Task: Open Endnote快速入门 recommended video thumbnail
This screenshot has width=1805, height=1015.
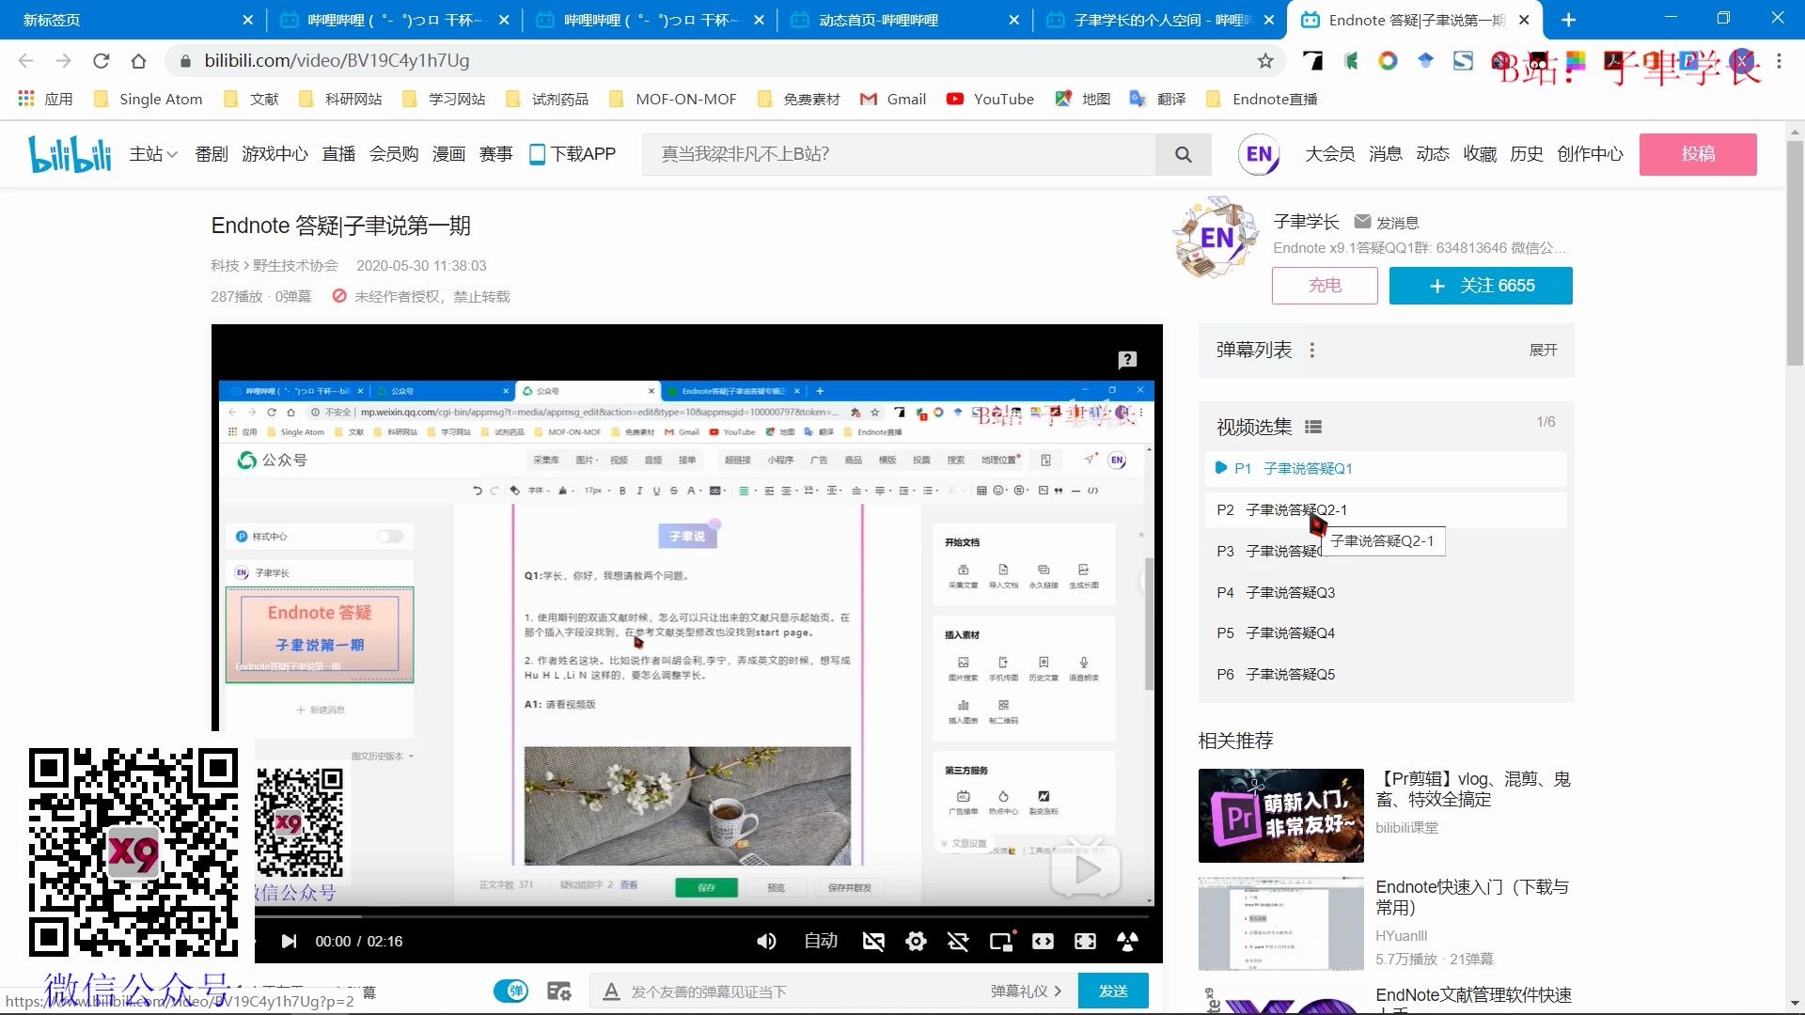Action: (1280, 923)
